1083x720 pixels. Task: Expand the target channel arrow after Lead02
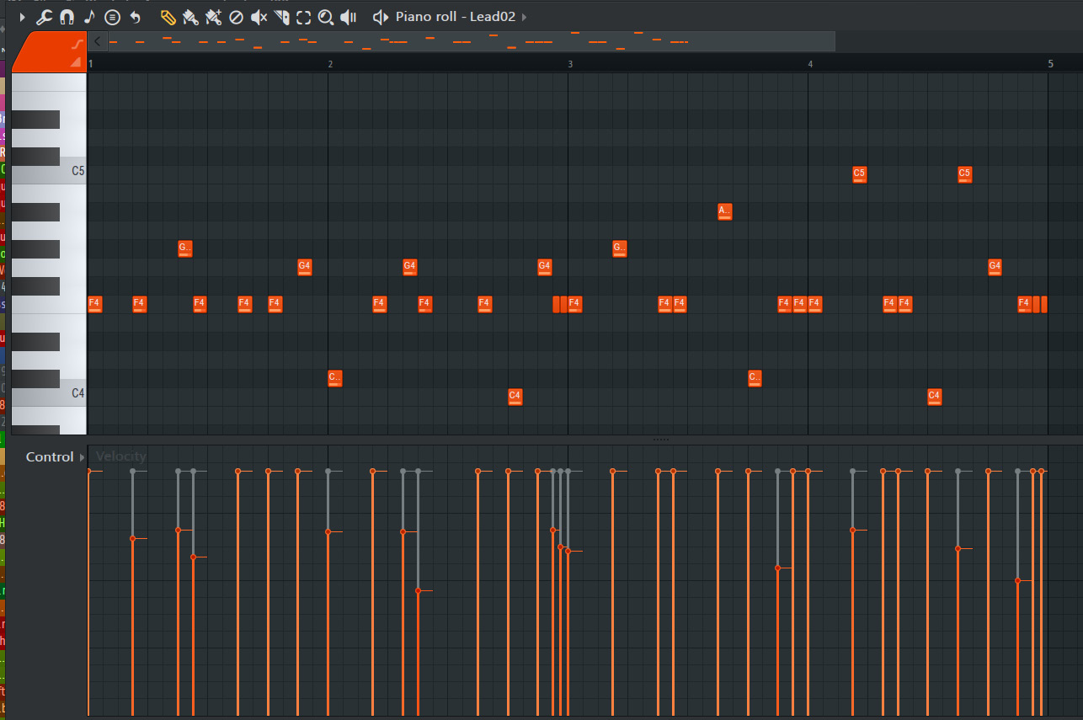pyautogui.click(x=525, y=17)
